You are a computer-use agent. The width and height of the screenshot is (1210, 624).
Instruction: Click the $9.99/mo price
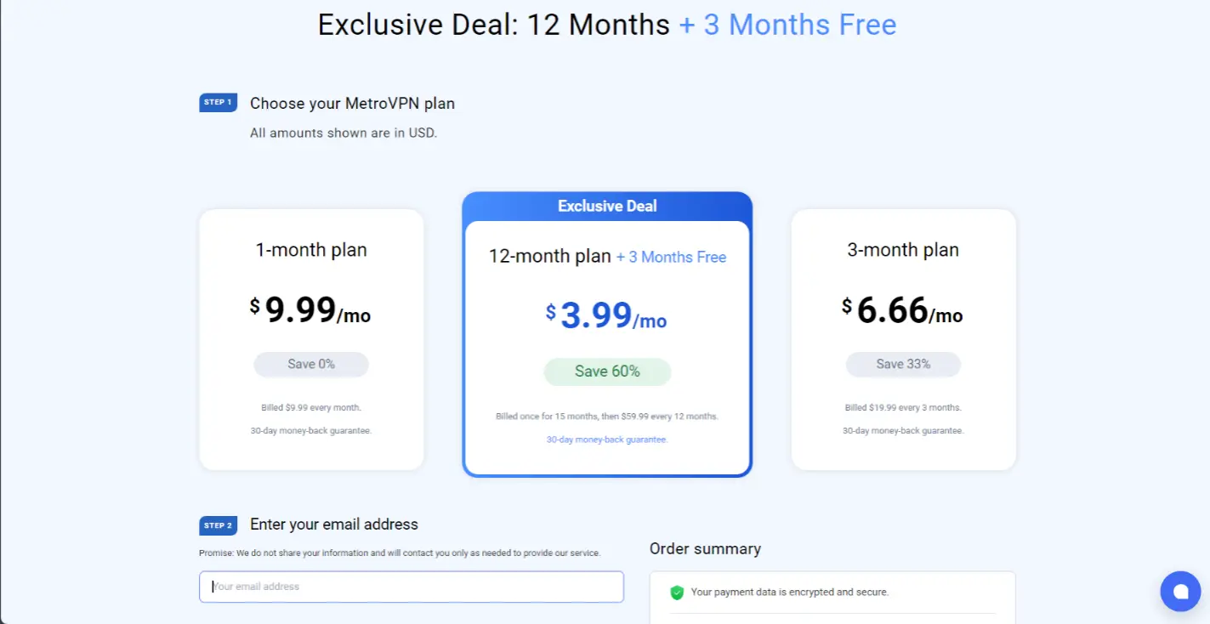click(311, 310)
